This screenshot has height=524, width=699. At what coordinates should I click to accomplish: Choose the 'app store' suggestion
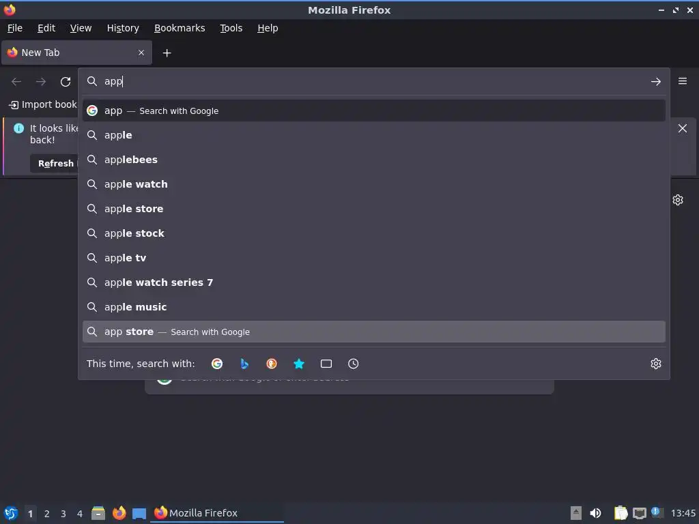(373, 332)
